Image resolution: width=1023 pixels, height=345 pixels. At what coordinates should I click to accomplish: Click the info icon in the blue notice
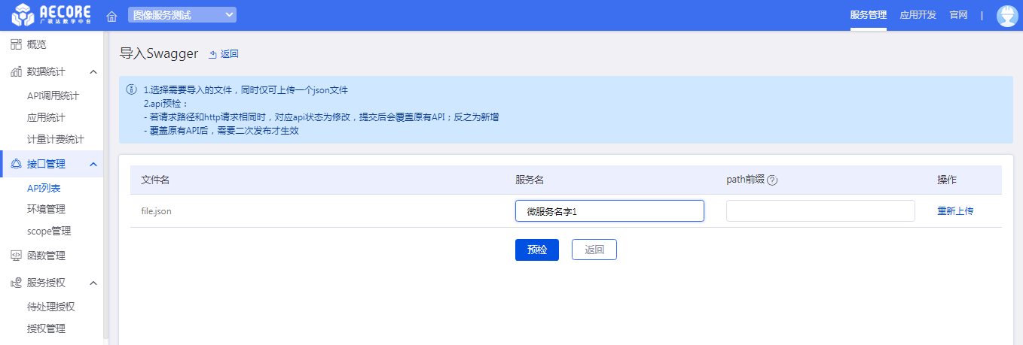131,89
